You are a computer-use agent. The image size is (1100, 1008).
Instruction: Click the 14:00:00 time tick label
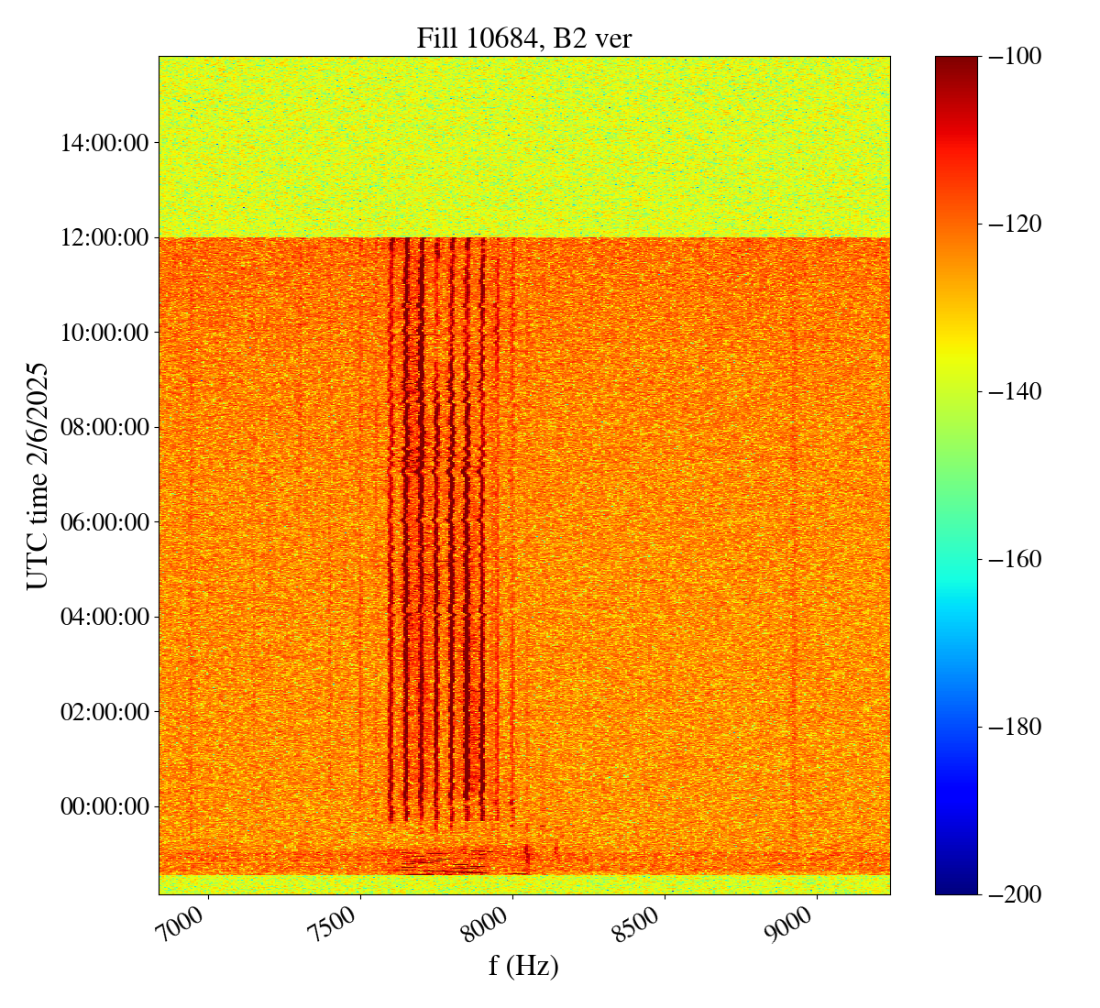pyautogui.click(x=104, y=142)
